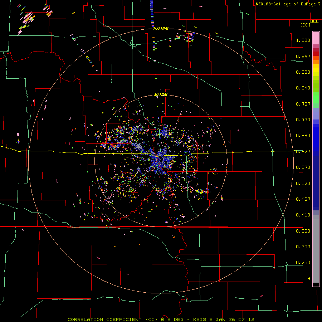Viewport: 322px width, 322px height.
Task: Click the [CC] legend heading
Action: [305, 25]
